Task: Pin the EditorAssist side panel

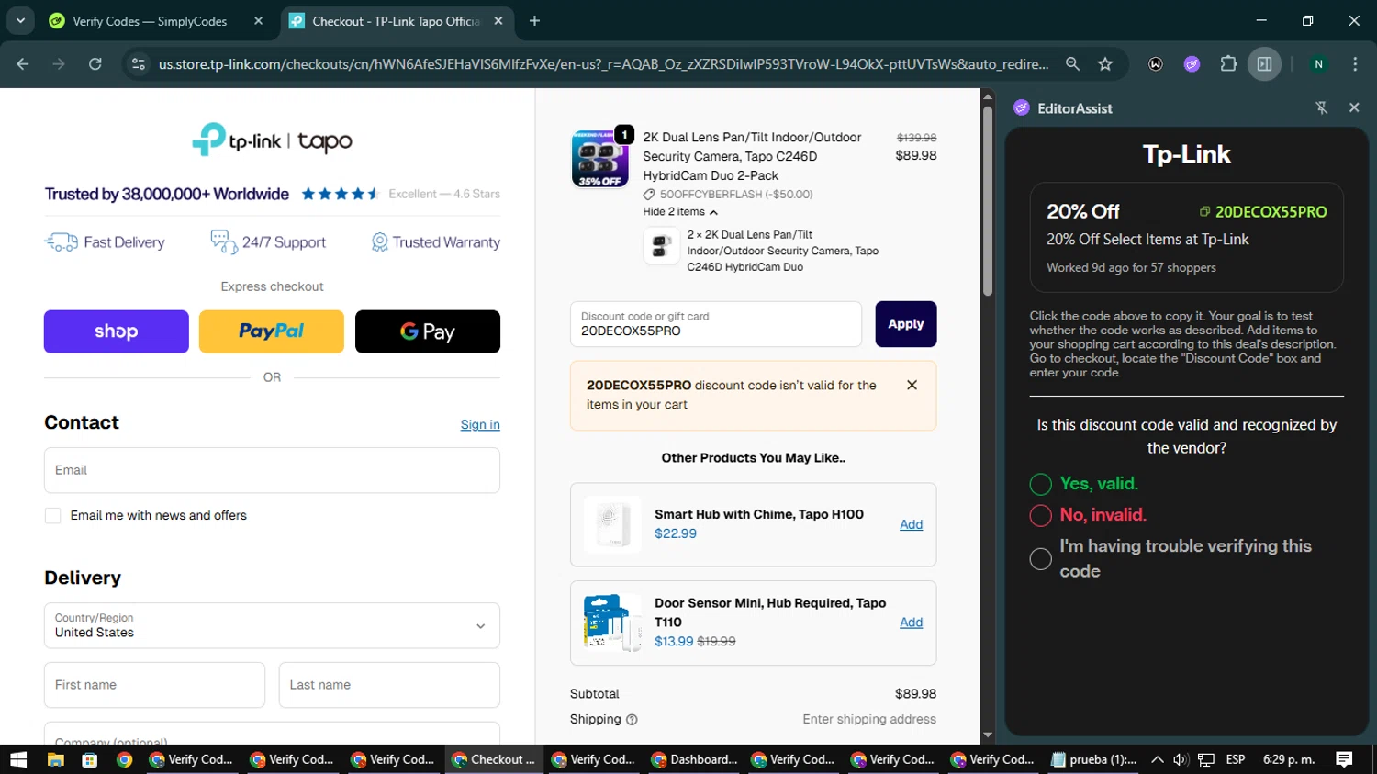Action: [x=1322, y=107]
